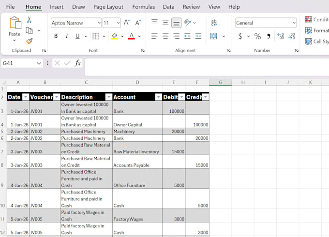The image size is (329, 237).
Task: Open Number format dialog launcher
Action: click(297, 51)
